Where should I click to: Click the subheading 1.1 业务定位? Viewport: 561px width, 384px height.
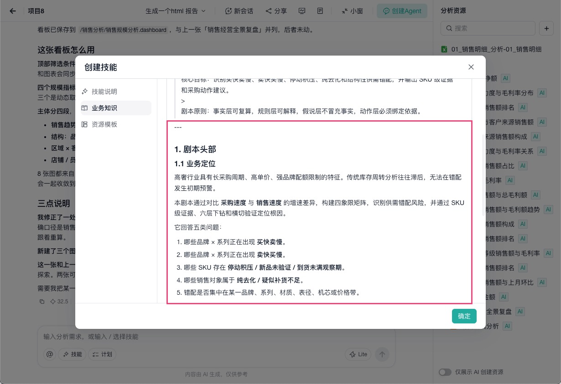click(195, 164)
